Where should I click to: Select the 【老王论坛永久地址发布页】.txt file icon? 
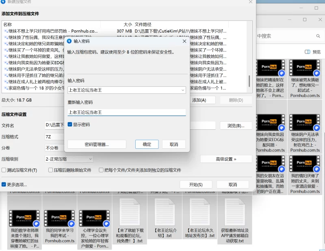pos(199,209)
